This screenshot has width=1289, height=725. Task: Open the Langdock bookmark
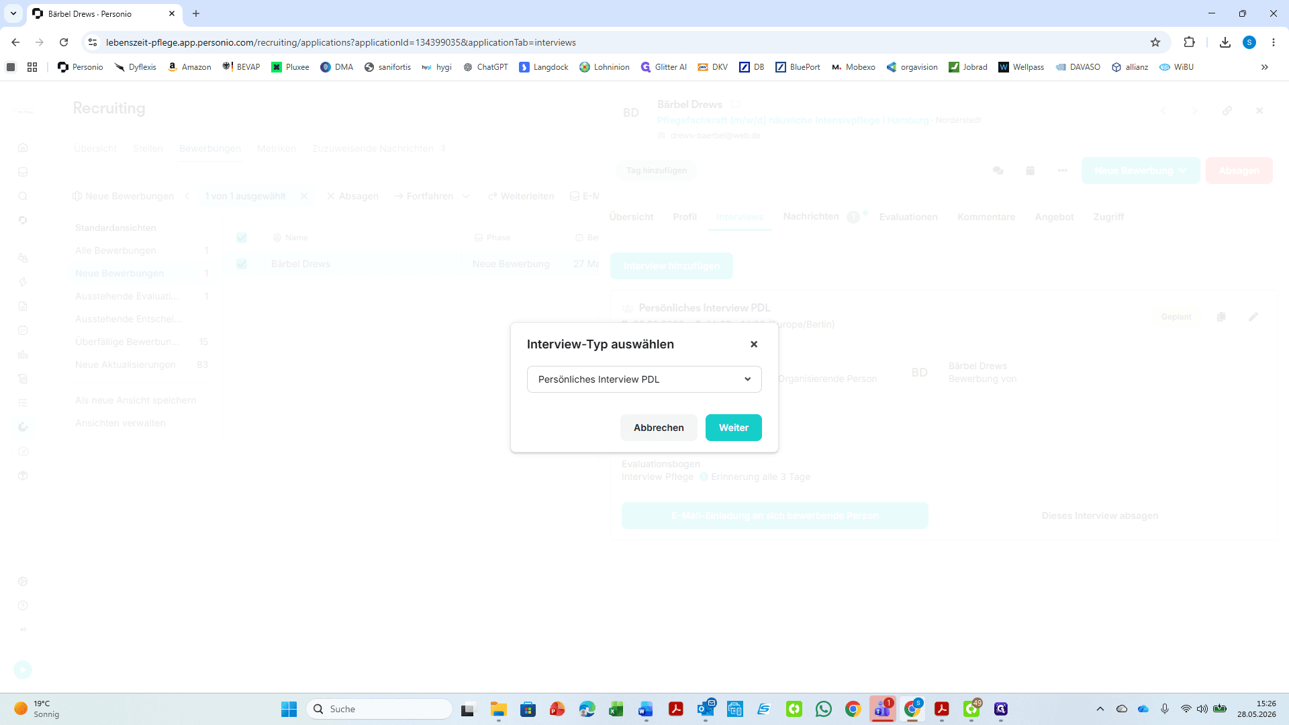(x=544, y=67)
